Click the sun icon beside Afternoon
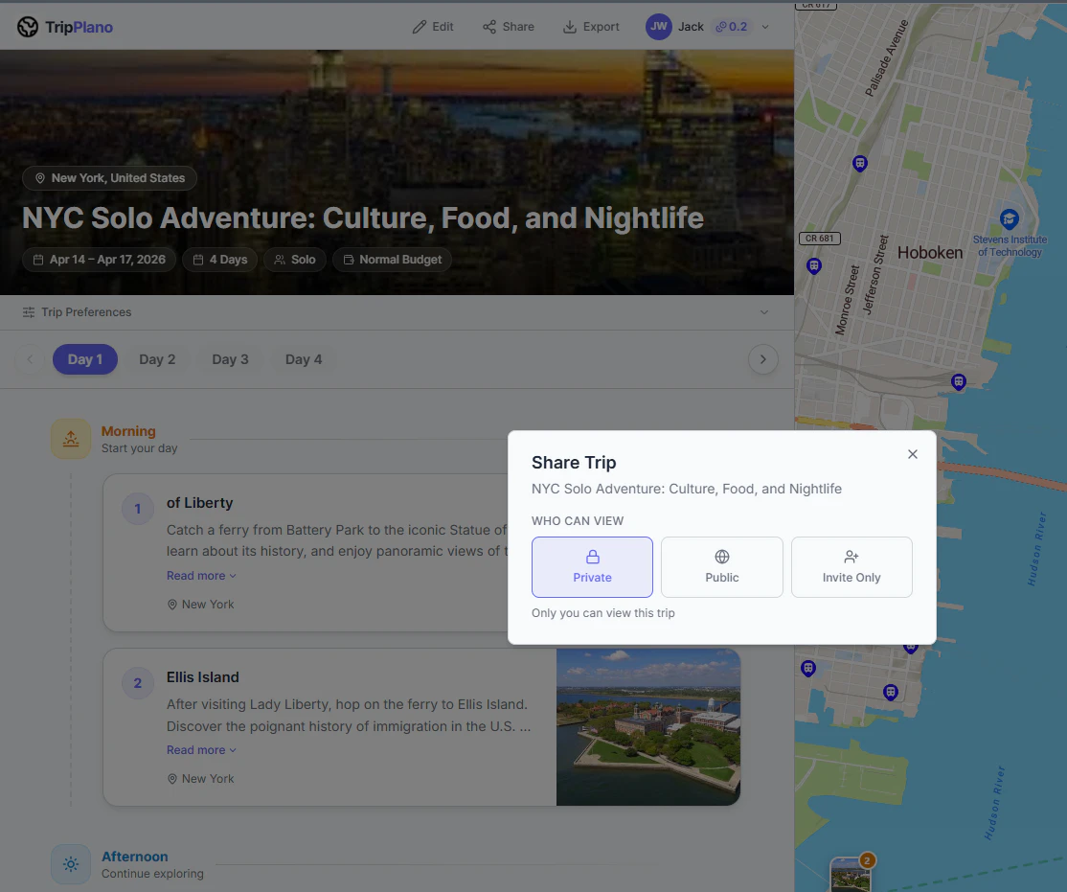This screenshot has width=1067, height=892. click(71, 863)
